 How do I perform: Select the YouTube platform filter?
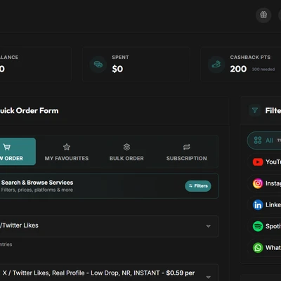tap(264, 162)
